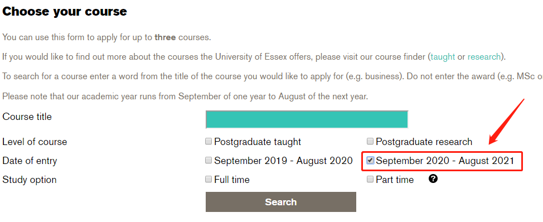Enable the Part time study option
This screenshot has width=543, height=222.
(370, 179)
